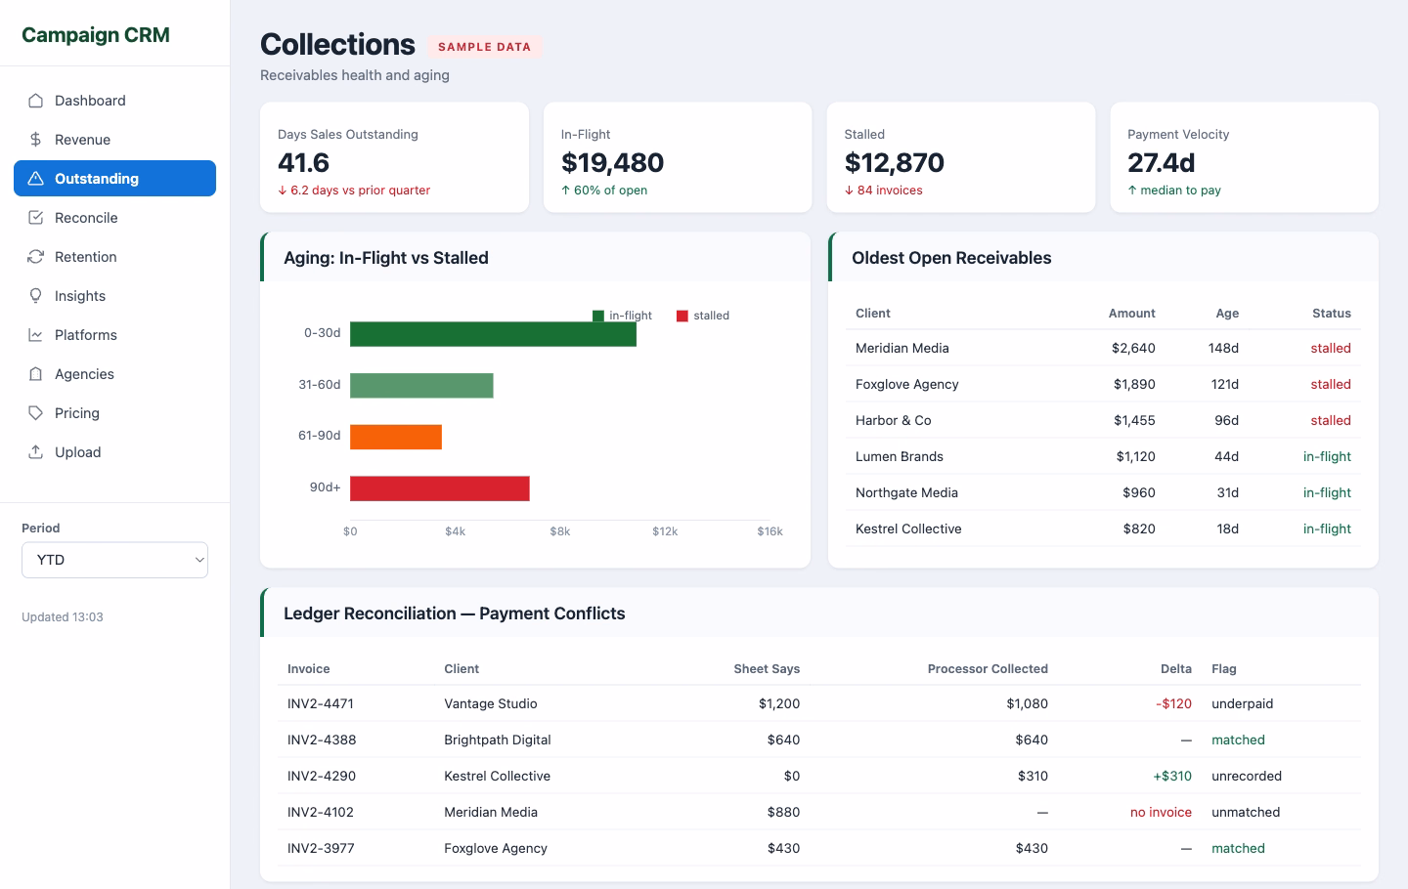
Task: Click the Amount column header
Action: point(1132,314)
